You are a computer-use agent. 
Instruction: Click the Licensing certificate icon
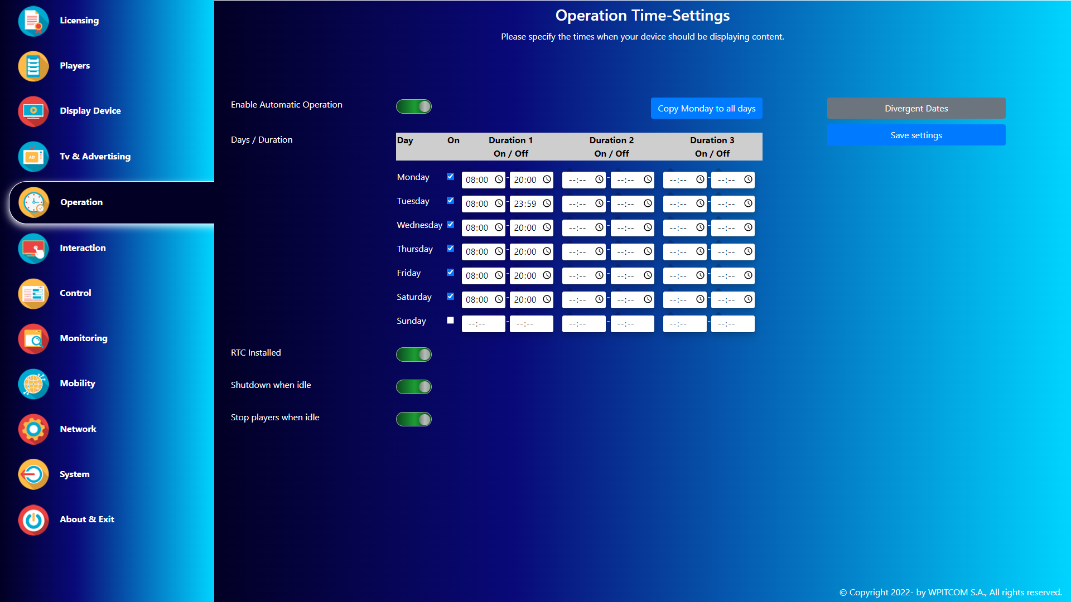click(x=33, y=21)
